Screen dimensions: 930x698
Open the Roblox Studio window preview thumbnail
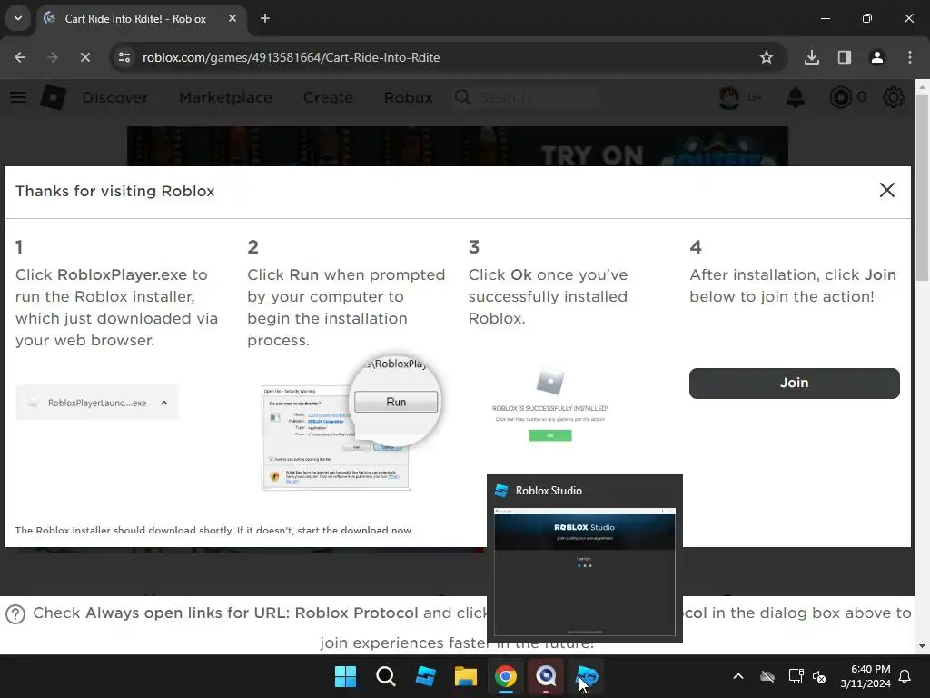click(x=585, y=572)
